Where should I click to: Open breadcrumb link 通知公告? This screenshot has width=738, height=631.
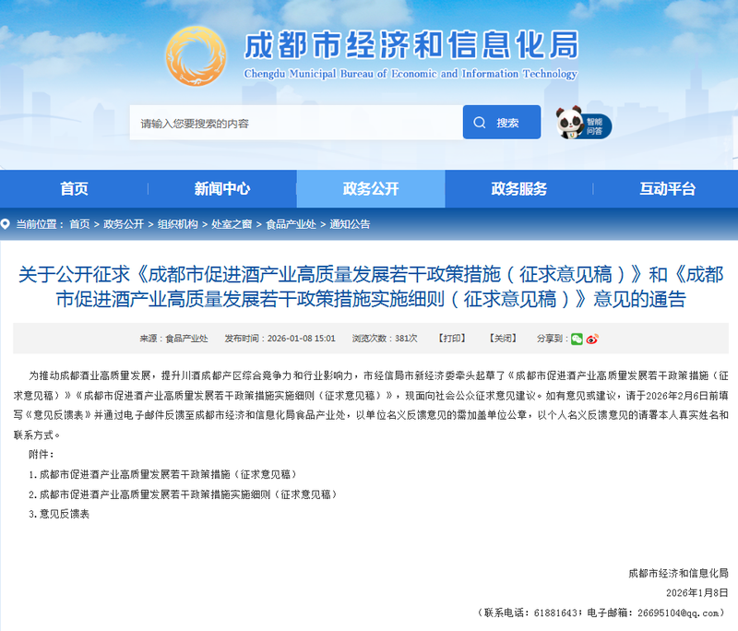(x=350, y=224)
